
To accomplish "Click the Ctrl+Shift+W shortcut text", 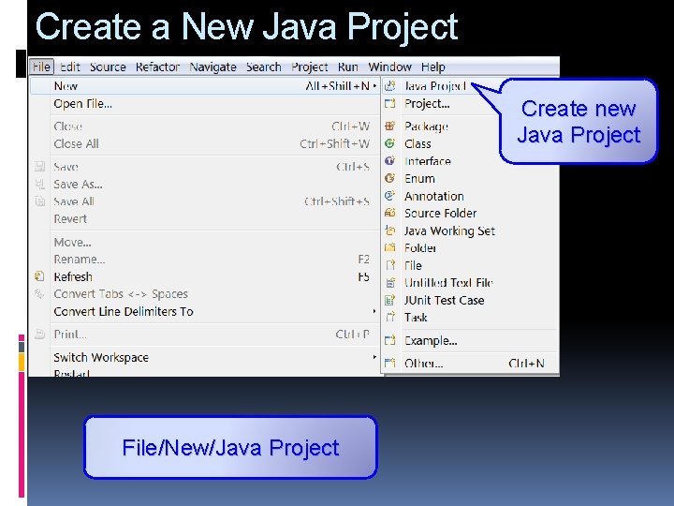I will (x=335, y=143).
